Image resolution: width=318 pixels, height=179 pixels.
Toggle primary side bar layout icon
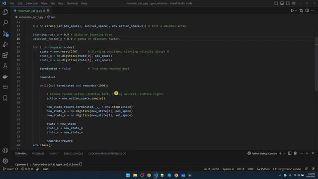point(276,3)
